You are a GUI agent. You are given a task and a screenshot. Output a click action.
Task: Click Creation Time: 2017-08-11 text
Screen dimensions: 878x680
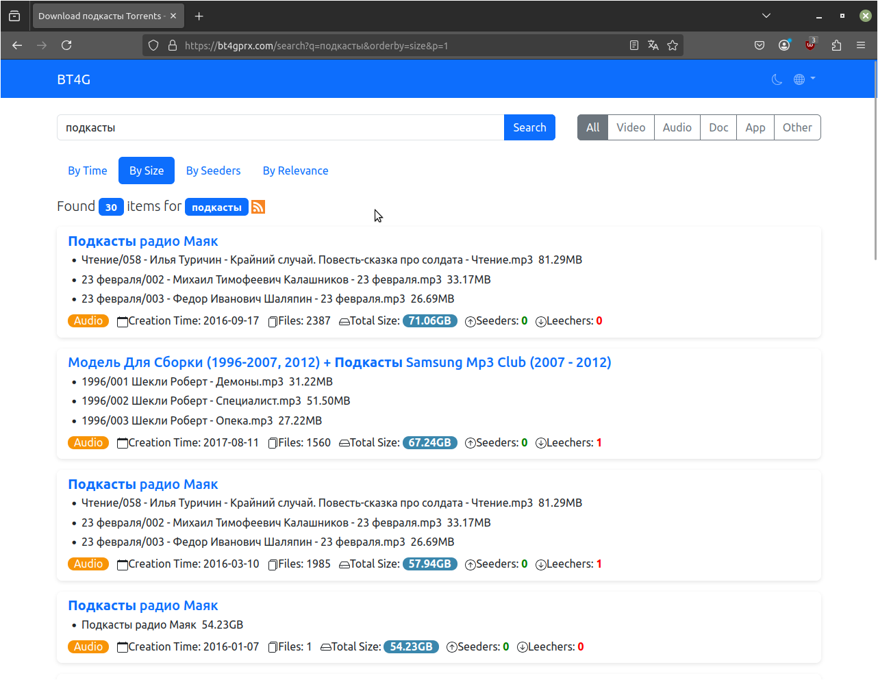[x=194, y=442]
